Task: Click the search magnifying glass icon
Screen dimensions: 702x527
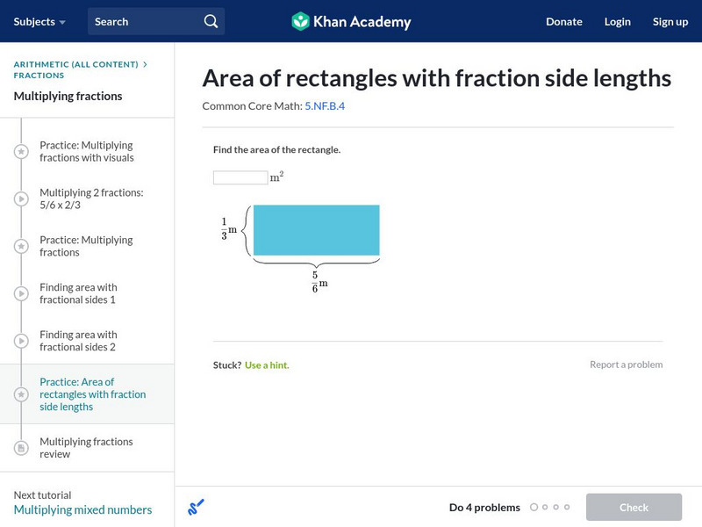Action: pyautogui.click(x=211, y=21)
